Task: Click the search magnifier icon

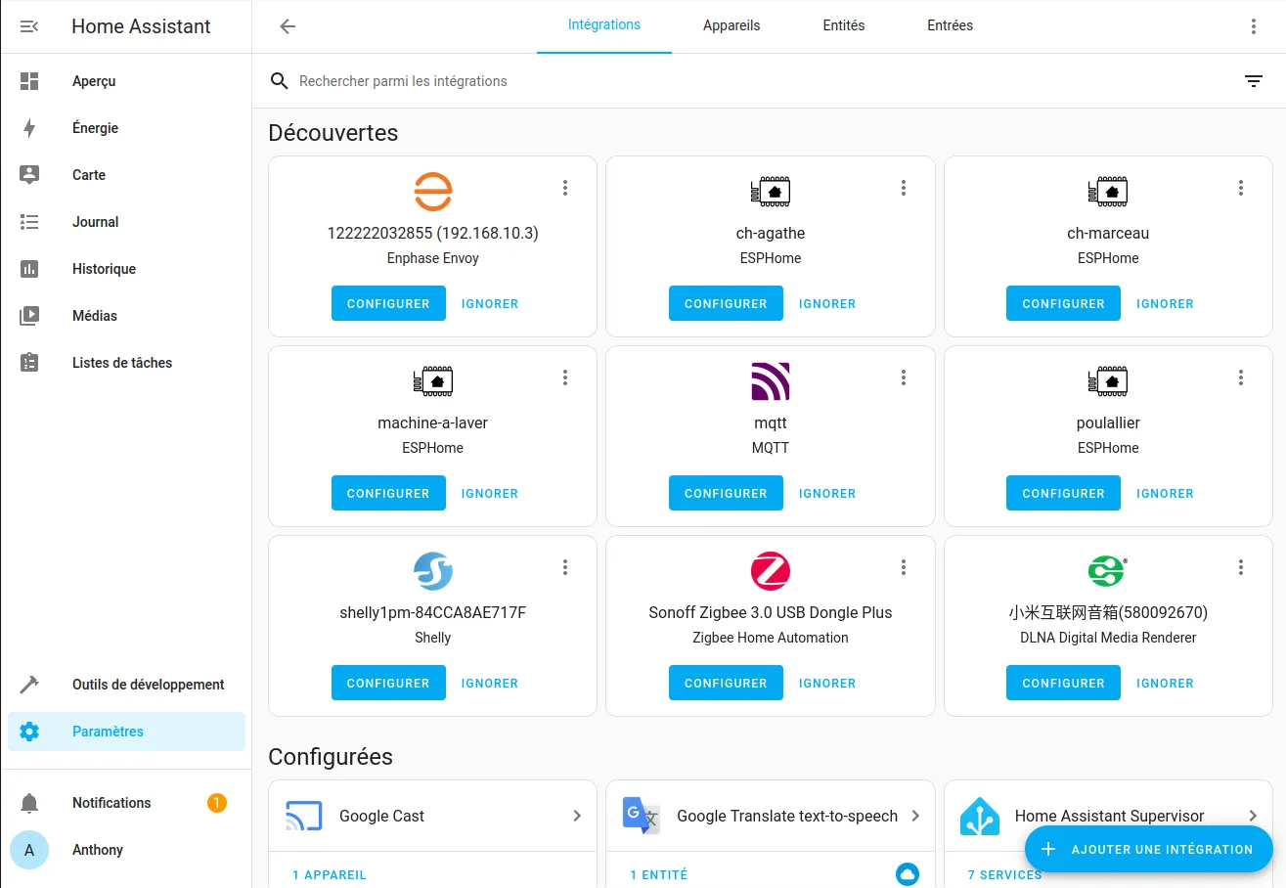Action: (279, 80)
